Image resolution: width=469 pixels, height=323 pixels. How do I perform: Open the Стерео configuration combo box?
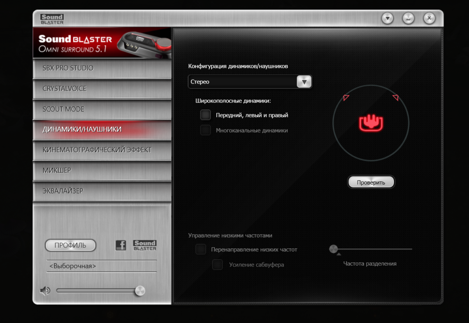(x=250, y=82)
